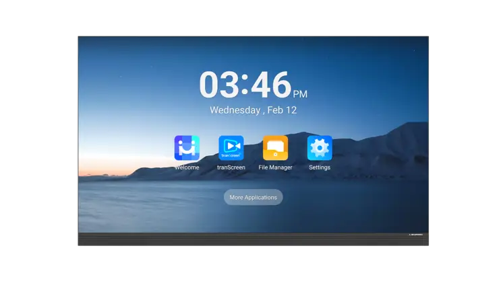Click the speaker grille bar below the screen

[253, 240]
